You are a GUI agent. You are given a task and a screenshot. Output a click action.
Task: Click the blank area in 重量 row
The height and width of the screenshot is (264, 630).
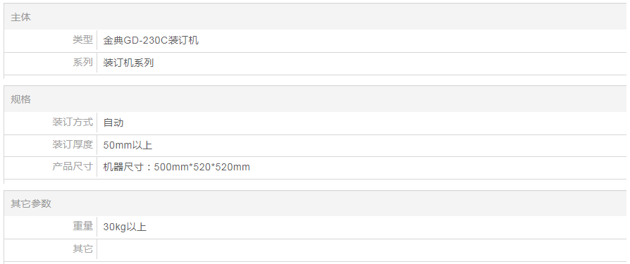tap(386, 227)
